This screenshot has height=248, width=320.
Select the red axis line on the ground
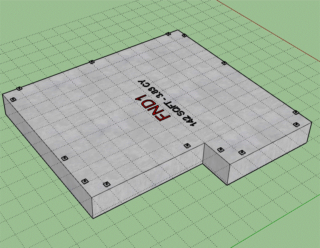[x=268, y=30]
